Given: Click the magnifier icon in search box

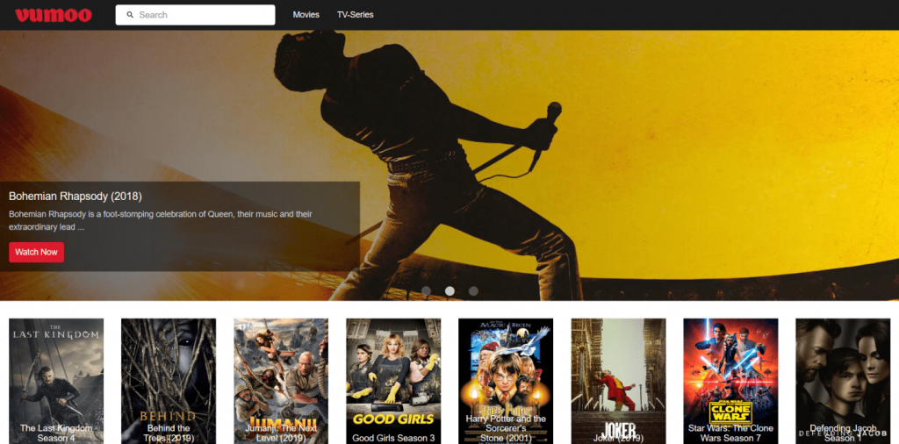Looking at the screenshot, I should pos(131,15).
